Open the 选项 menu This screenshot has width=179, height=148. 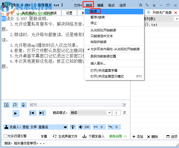point(122,5)
